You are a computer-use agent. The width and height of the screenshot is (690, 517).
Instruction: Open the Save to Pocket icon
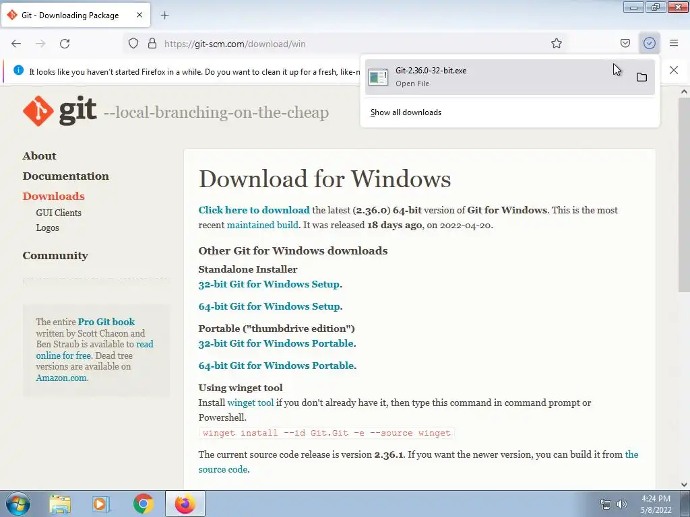coord(625,43)
